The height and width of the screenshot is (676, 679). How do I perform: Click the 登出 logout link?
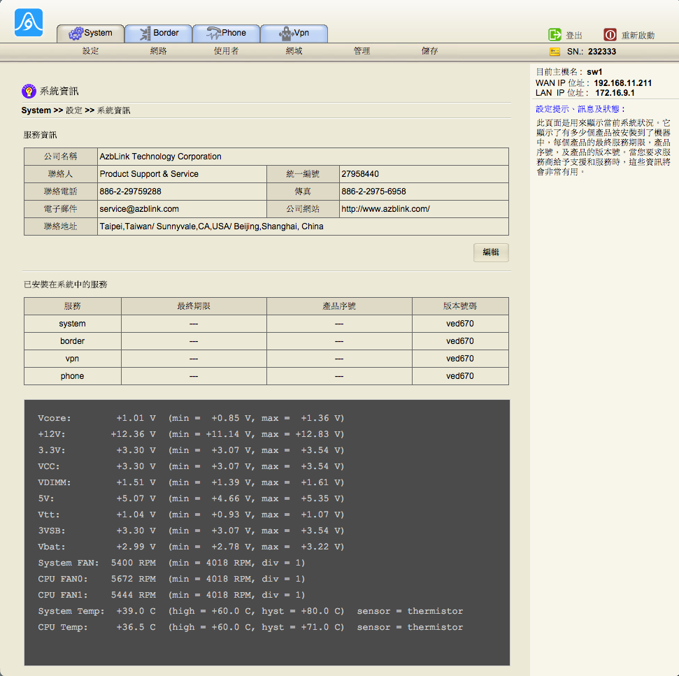pyautogui.click(x=574, y=35)
